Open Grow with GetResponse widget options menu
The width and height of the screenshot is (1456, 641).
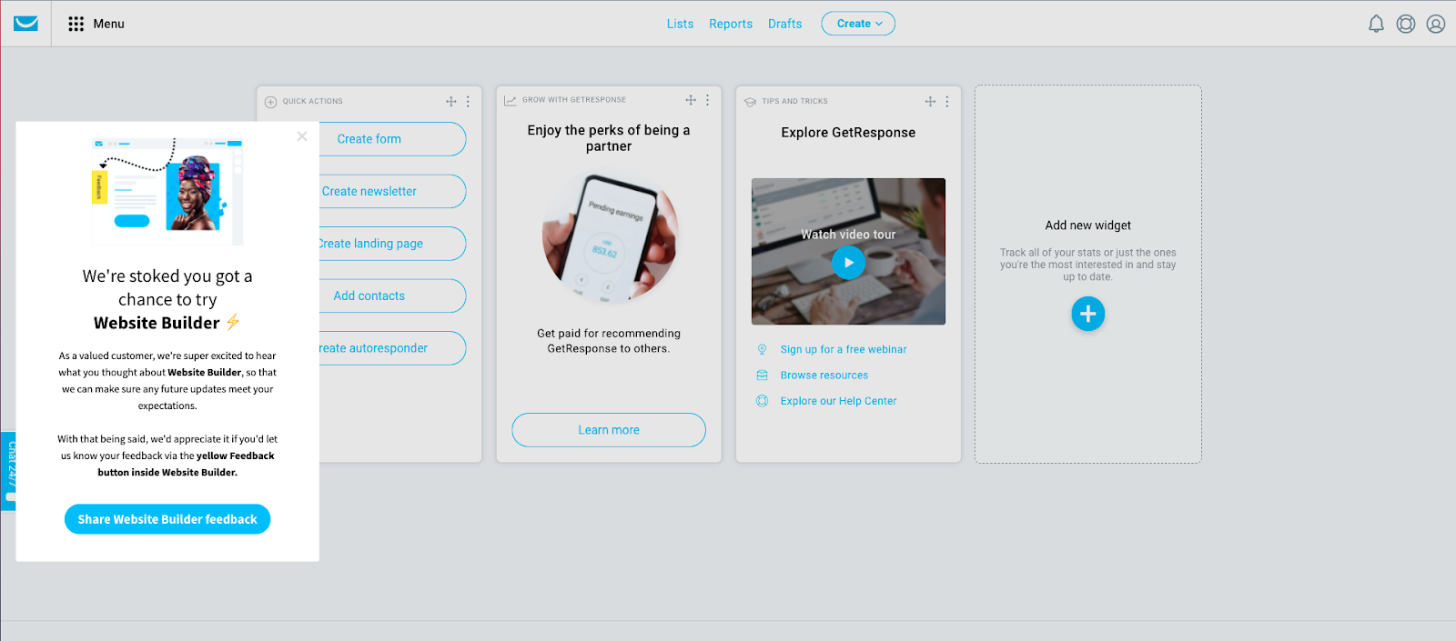coord(707,100)
